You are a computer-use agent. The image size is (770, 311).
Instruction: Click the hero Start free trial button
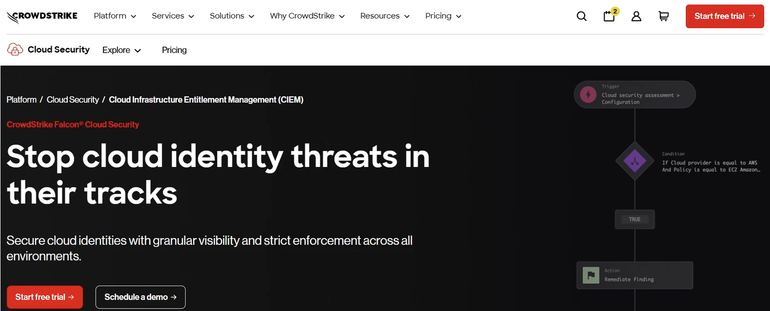click(45, 297)
